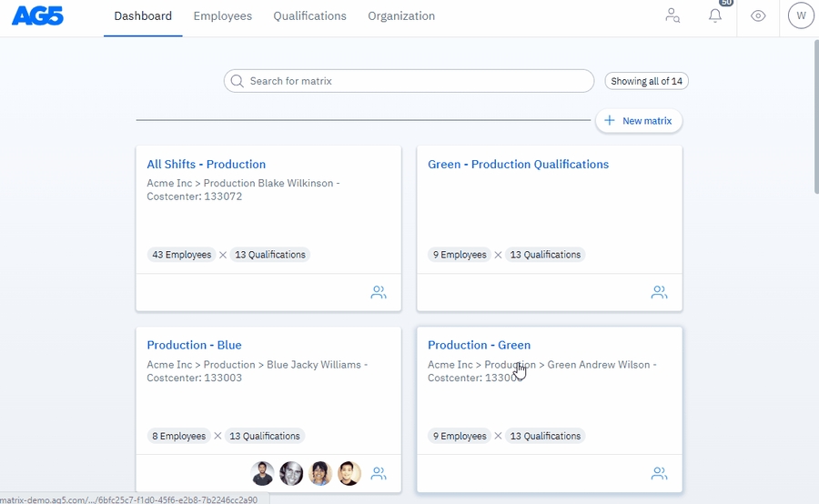This screenshot has width=819, height=504.
Task: Click the New matrix button
Action: click(639, 121)
